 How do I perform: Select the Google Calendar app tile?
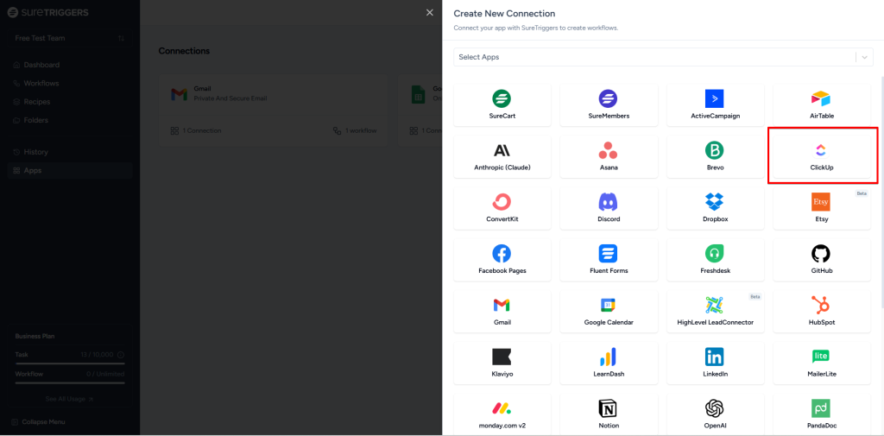click(608, 312)
